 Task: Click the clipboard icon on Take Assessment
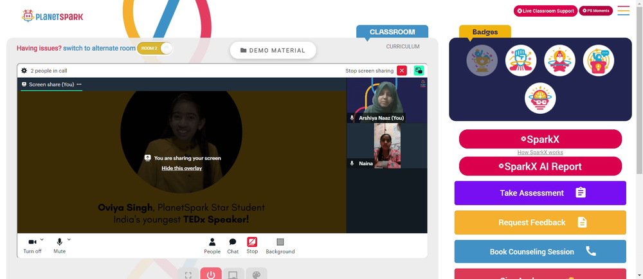(x=581, y=193)
